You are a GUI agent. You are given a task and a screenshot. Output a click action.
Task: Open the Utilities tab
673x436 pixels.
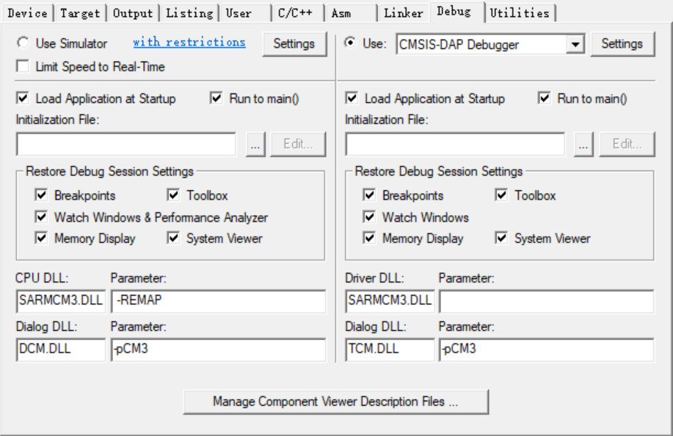point(520,13)
